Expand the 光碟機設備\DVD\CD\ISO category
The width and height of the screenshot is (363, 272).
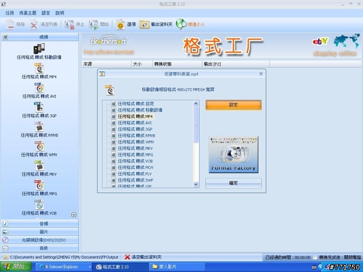coord(39,240)
